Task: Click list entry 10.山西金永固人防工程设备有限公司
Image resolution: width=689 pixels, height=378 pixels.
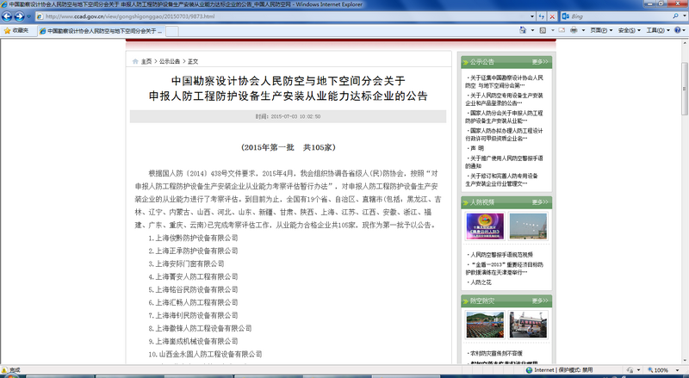Action: [205, 354]
